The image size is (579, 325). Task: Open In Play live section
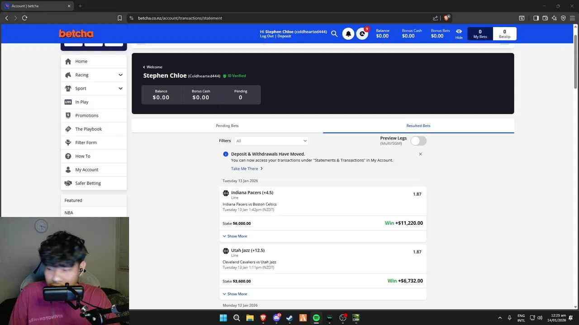pos(94,102)
